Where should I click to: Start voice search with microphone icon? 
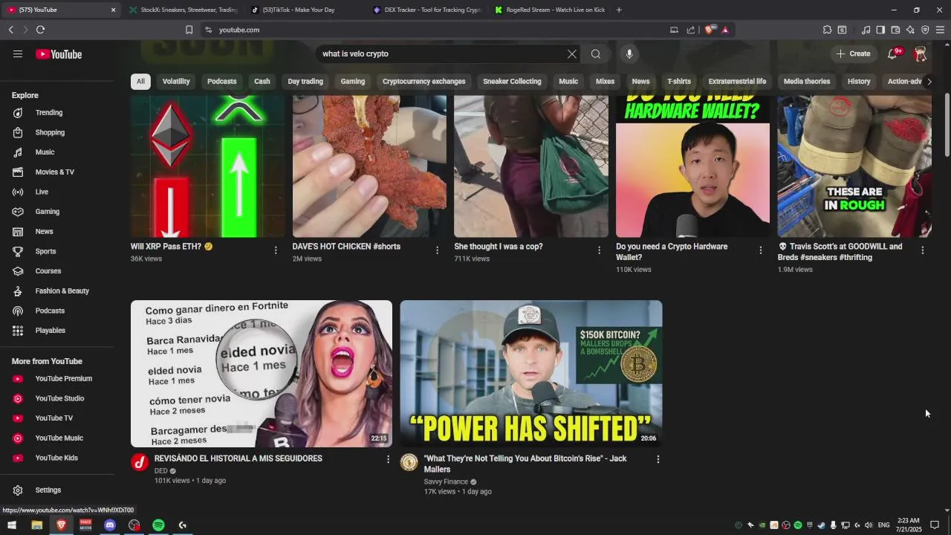pos(629,53)
